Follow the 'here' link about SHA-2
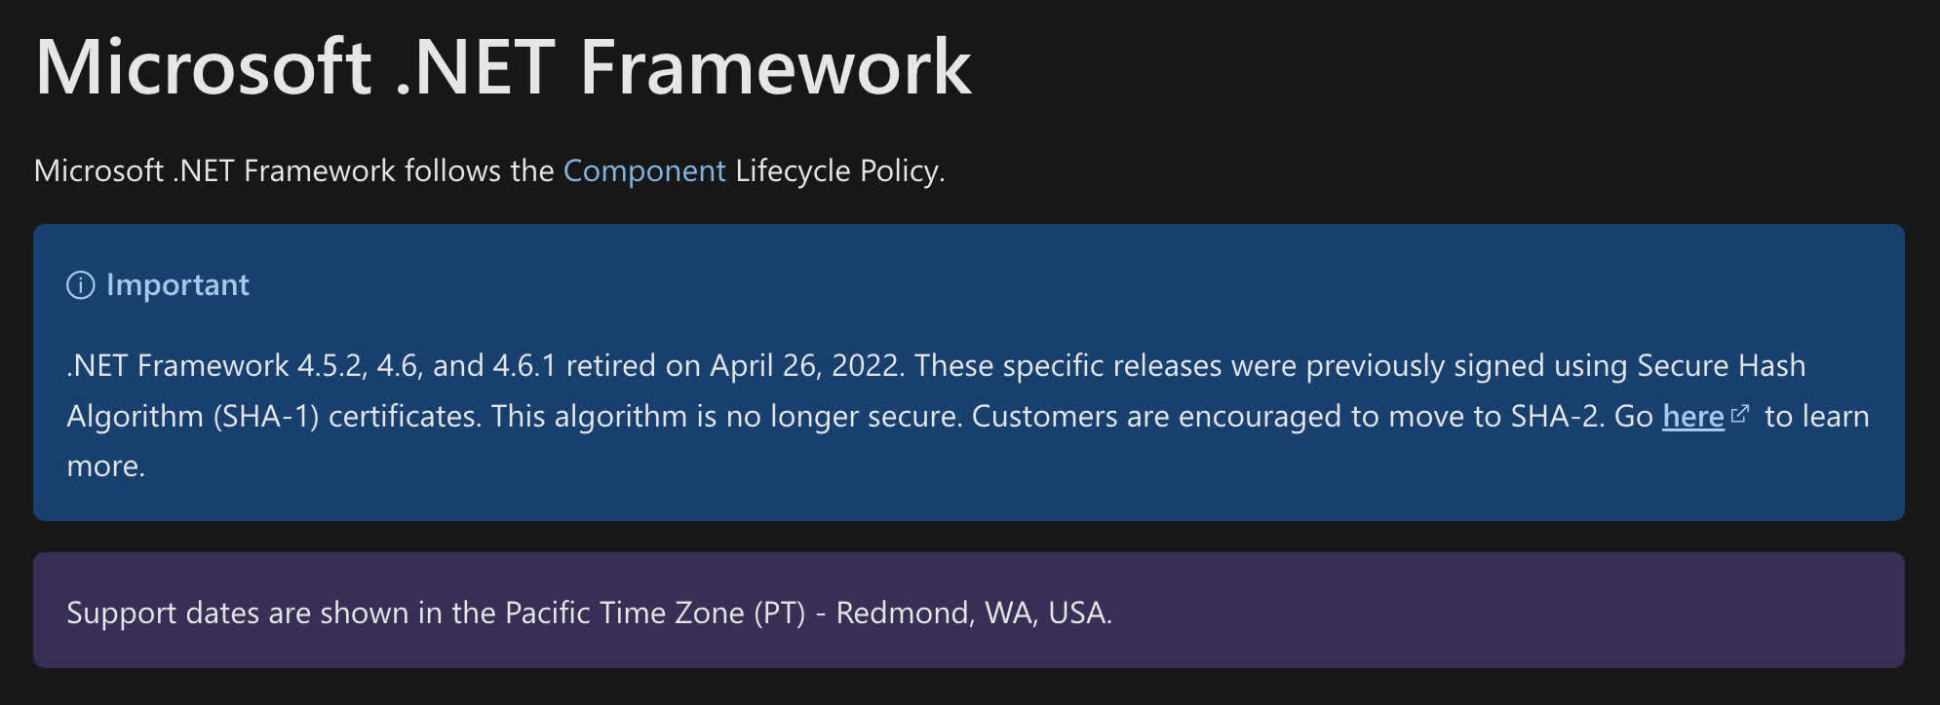Image resolution: width=1940 pixels, height=705 pixels. tap(1692, 417)
